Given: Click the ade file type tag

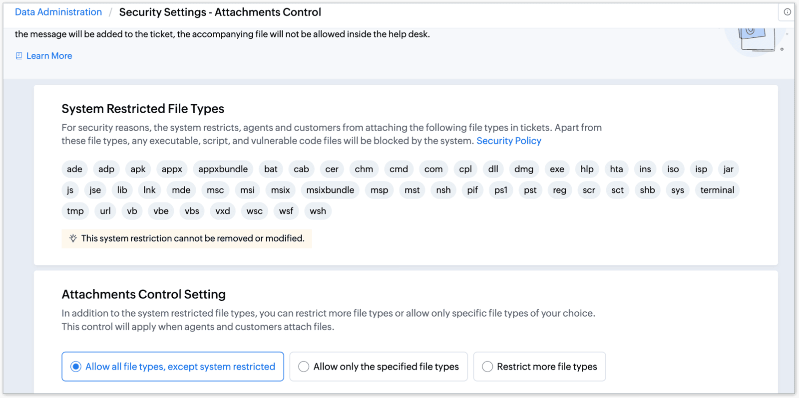Looking at the screenshot, I should [74, 169].
